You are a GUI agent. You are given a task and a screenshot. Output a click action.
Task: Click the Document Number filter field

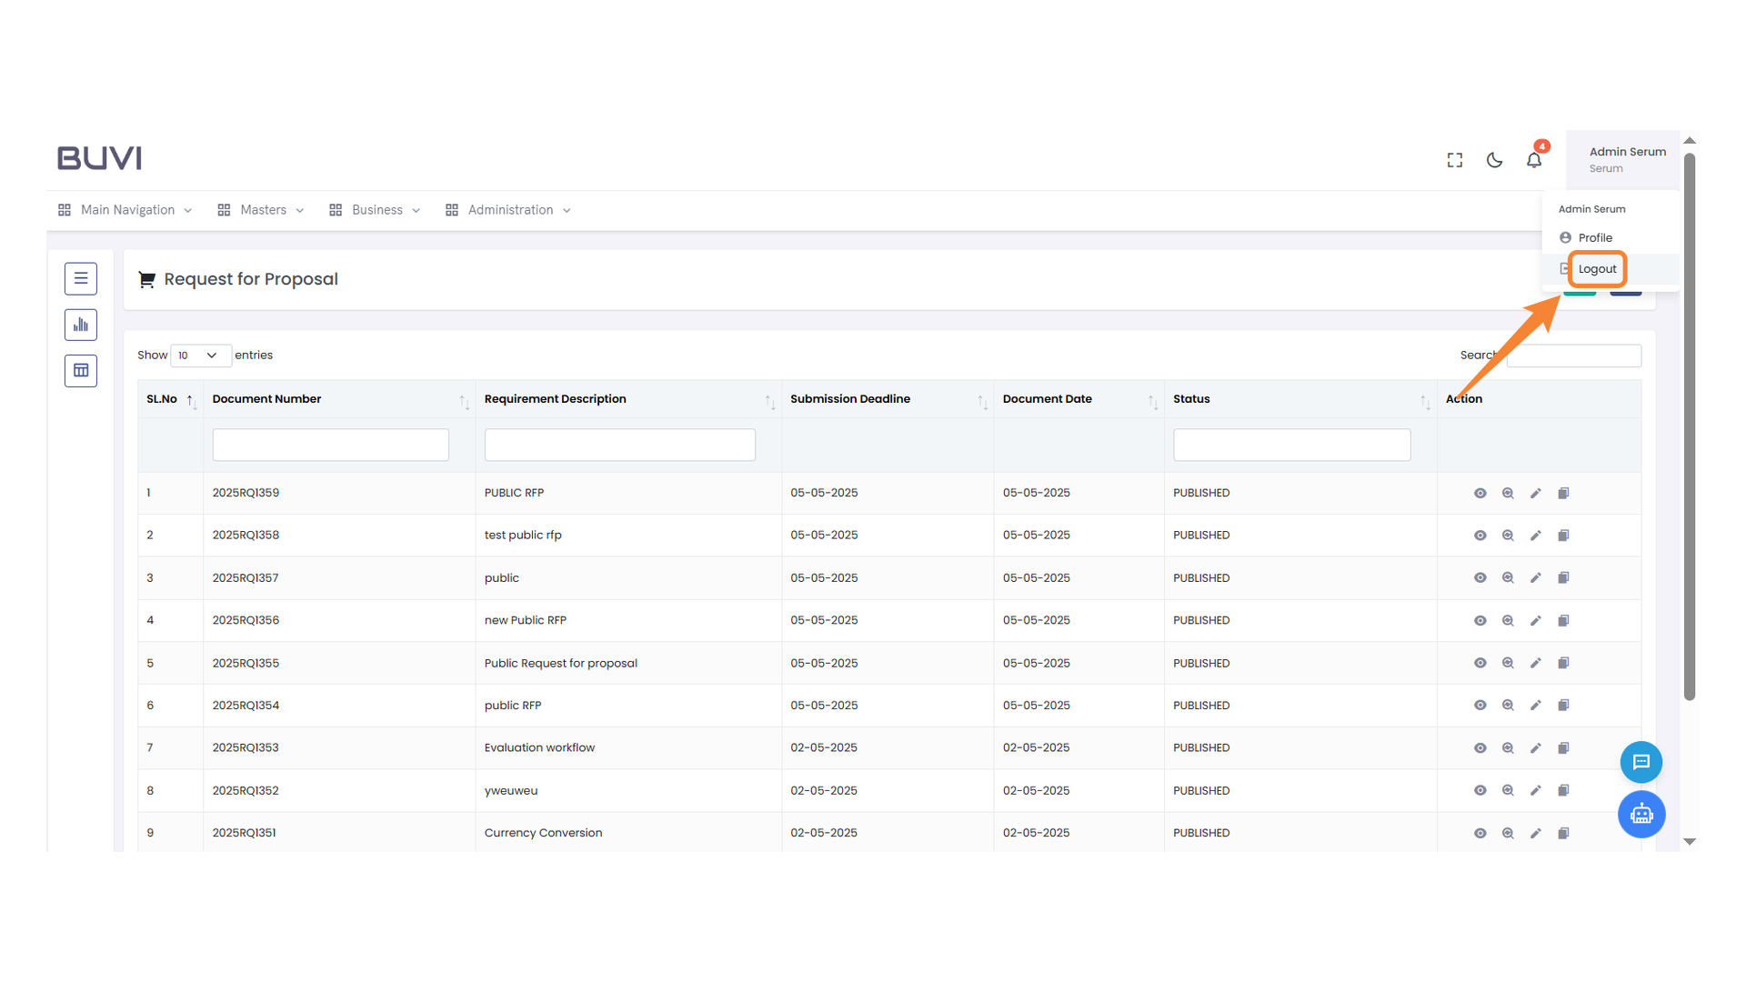[330, 446]
